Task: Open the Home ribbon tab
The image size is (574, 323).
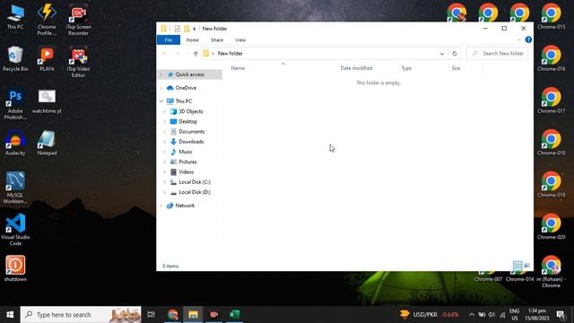Action: pos(192,39)
